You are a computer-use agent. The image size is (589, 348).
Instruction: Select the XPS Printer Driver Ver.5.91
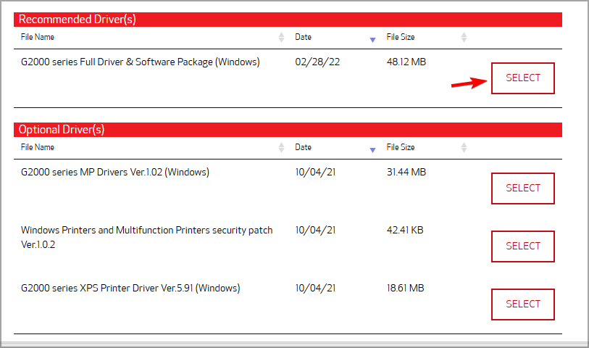coord(522,304)
